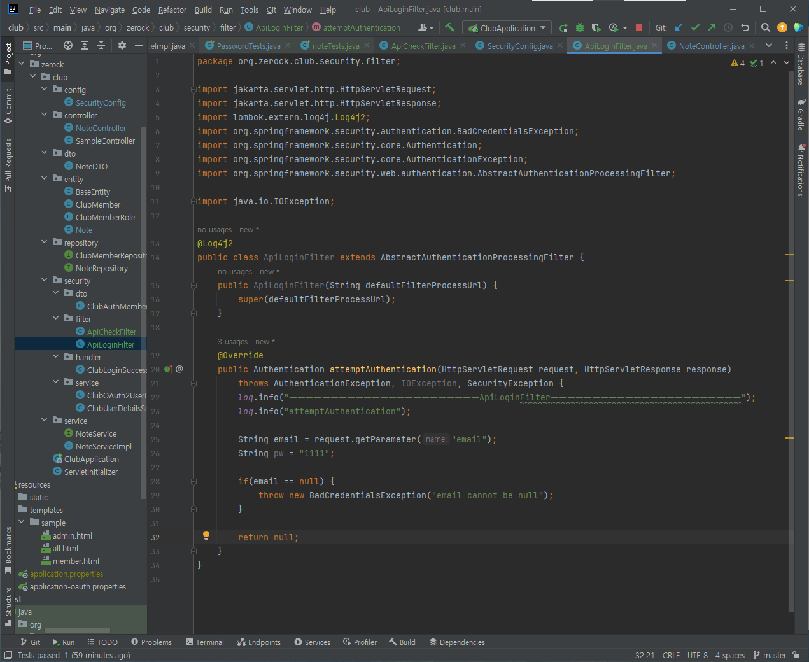Expand all icon in Project panel
The height and width of the screenshot is (662, 809).
[x=85, y=45]
